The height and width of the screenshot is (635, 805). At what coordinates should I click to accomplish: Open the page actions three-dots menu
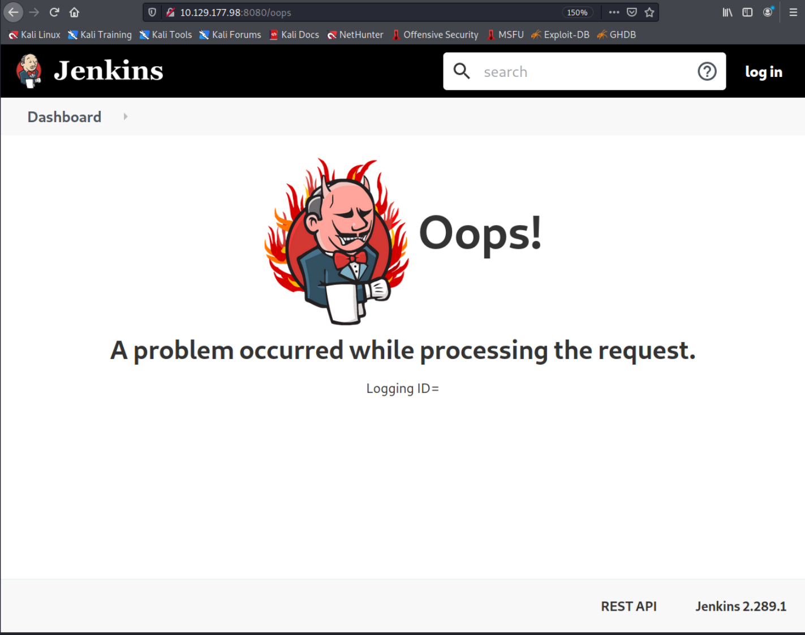(614, 12)
